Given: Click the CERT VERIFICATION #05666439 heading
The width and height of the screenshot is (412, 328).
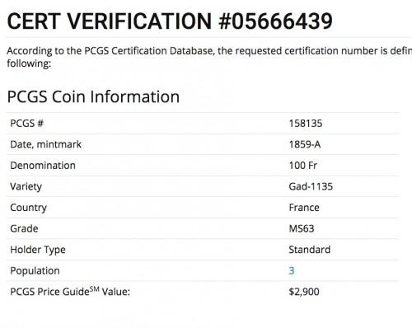Looking at the screenshot, I should click(x=170, y=21).
